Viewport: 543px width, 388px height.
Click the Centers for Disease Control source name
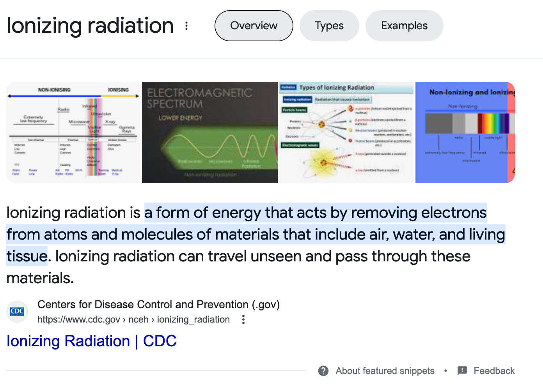[x=159, y=304]
